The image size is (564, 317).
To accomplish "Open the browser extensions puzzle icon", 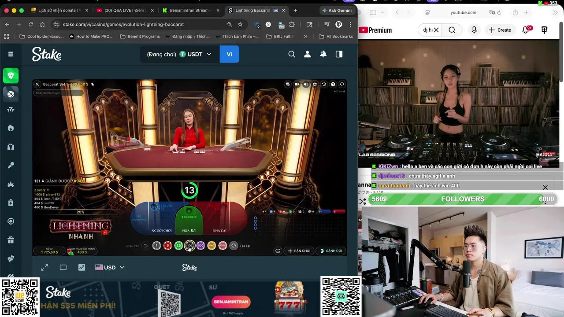I will pos(292,24).
